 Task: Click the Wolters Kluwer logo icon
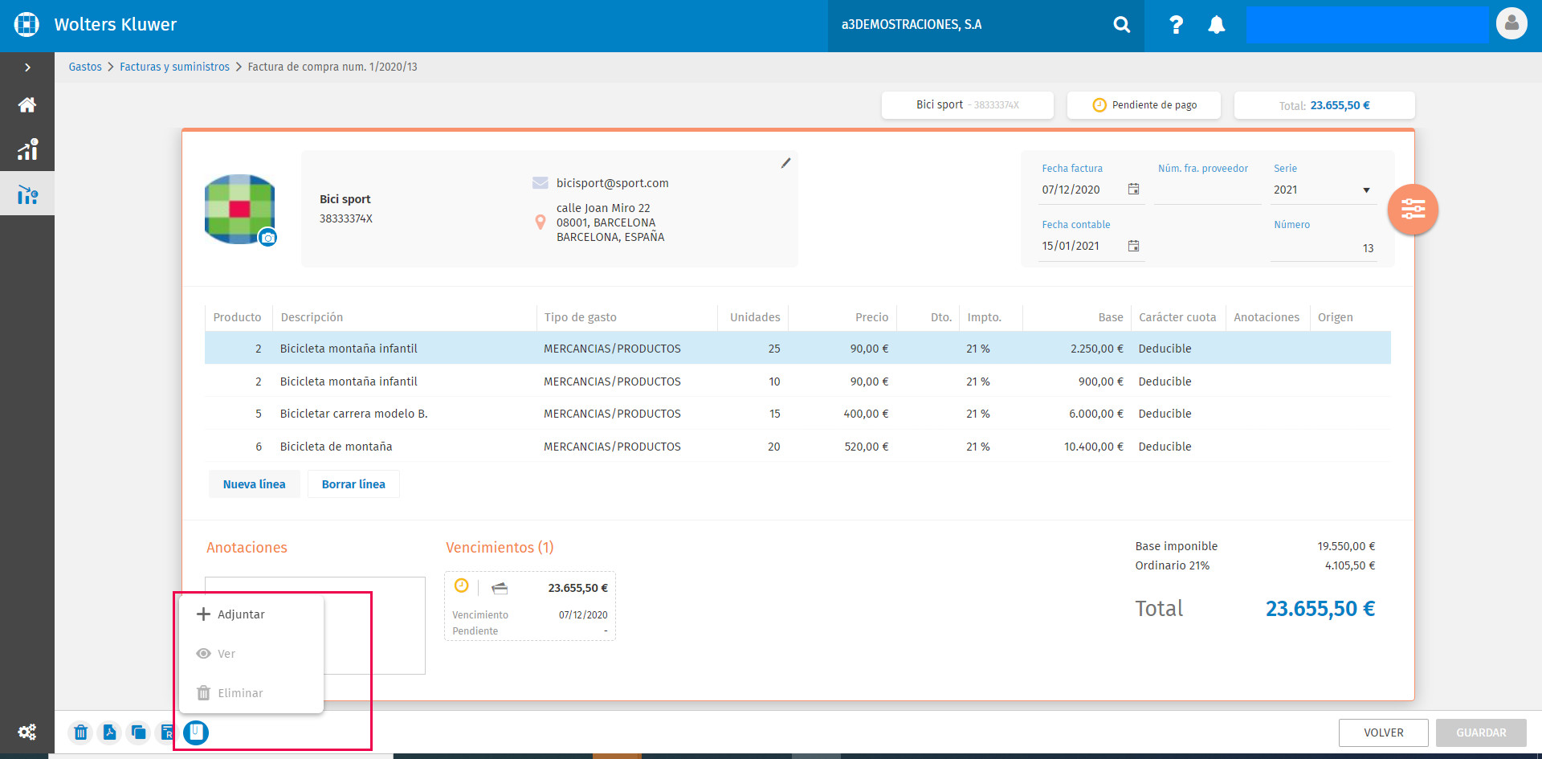pyautogui.click(x=27, y=25)
